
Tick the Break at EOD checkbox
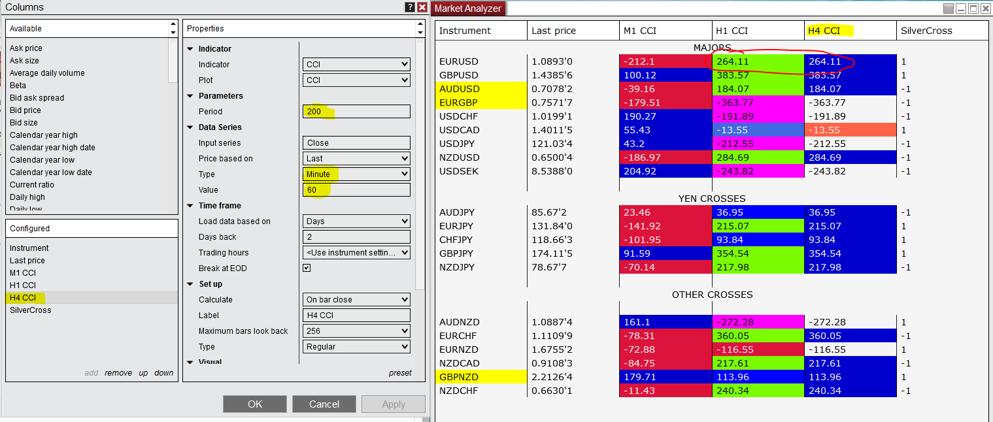[307, 268]
